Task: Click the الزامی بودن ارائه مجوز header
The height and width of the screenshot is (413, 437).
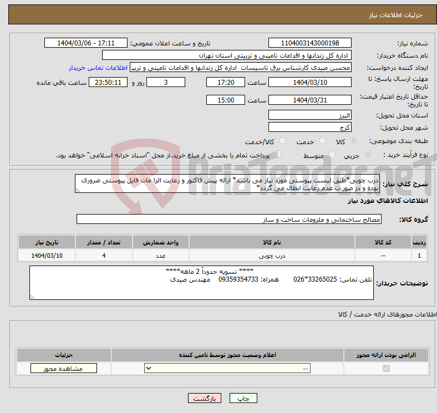Action: pos(386,355)
